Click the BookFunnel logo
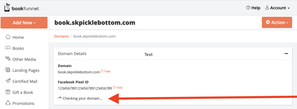 [21, 8]
